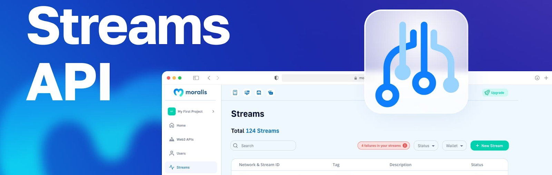Viewport: 552px width, 175px height.
Task: Open Home in the sidebar
Action: (191, 125)
